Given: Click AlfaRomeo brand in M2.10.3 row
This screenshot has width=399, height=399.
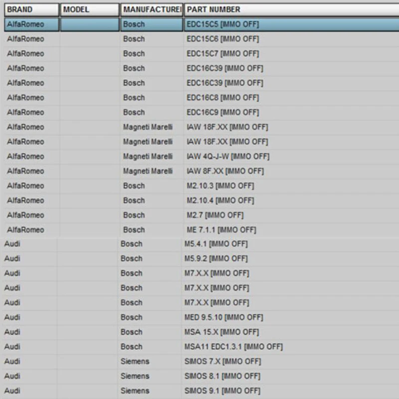Looking at the screenshot, I should coord(25,186).
